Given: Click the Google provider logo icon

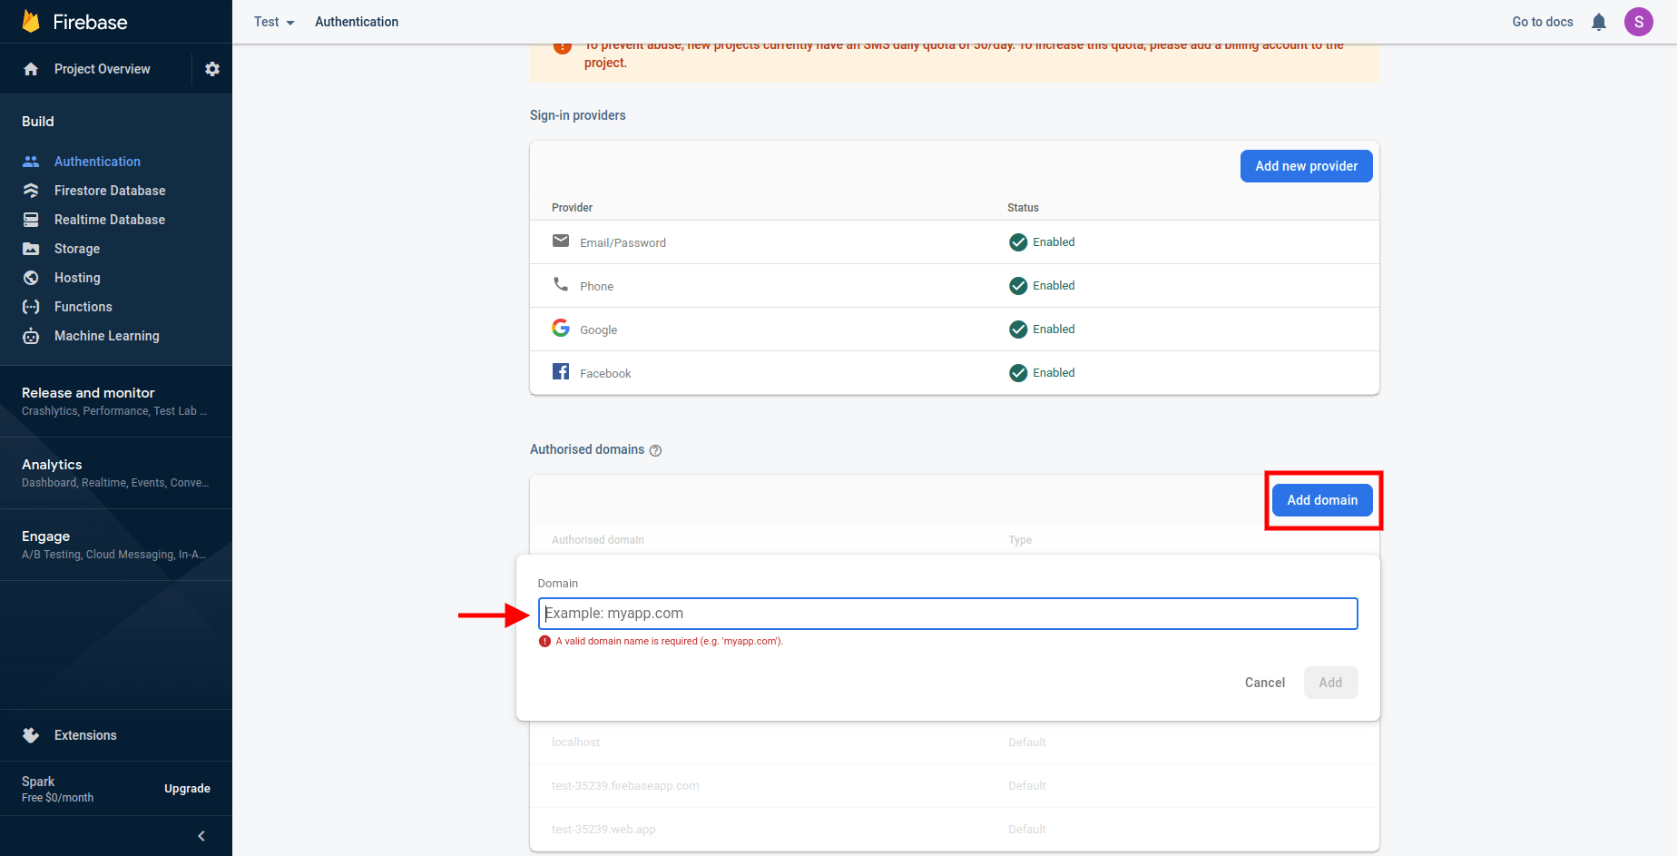Looking at the screenshot, I should click(x=561, y=329).
